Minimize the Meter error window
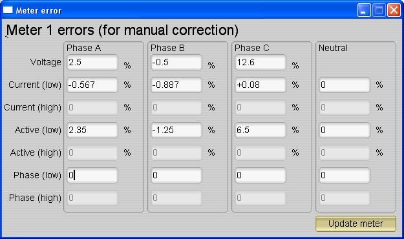Viewport: 404px width, 239px height. tap(364, 10)
